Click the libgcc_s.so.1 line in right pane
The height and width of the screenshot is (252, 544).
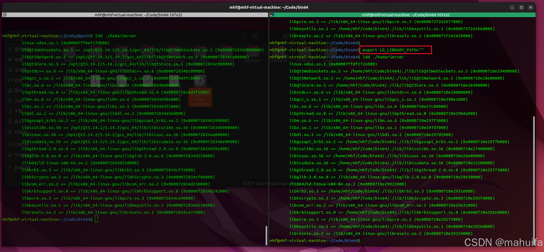(378, 99)
